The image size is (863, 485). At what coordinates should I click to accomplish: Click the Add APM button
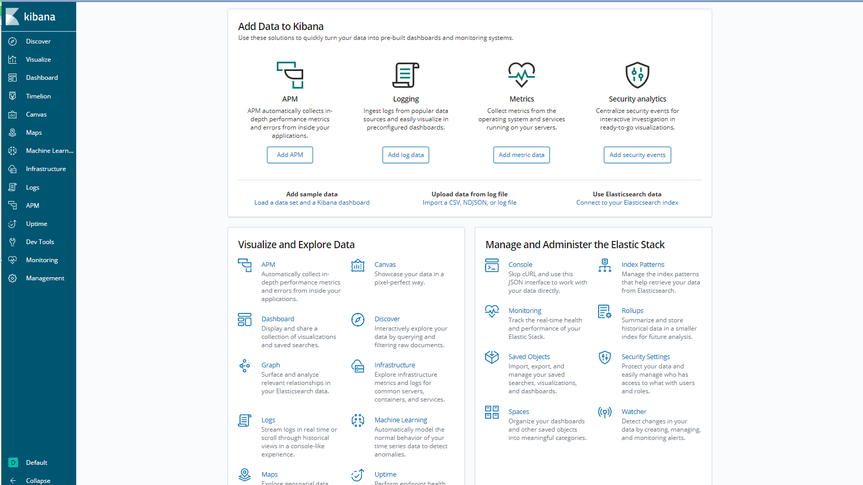coord(290,155)
